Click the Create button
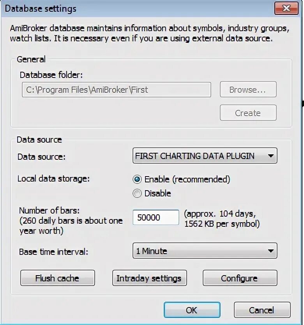The image size is (304, 325). pyautogui.click(x=248, y=113)
